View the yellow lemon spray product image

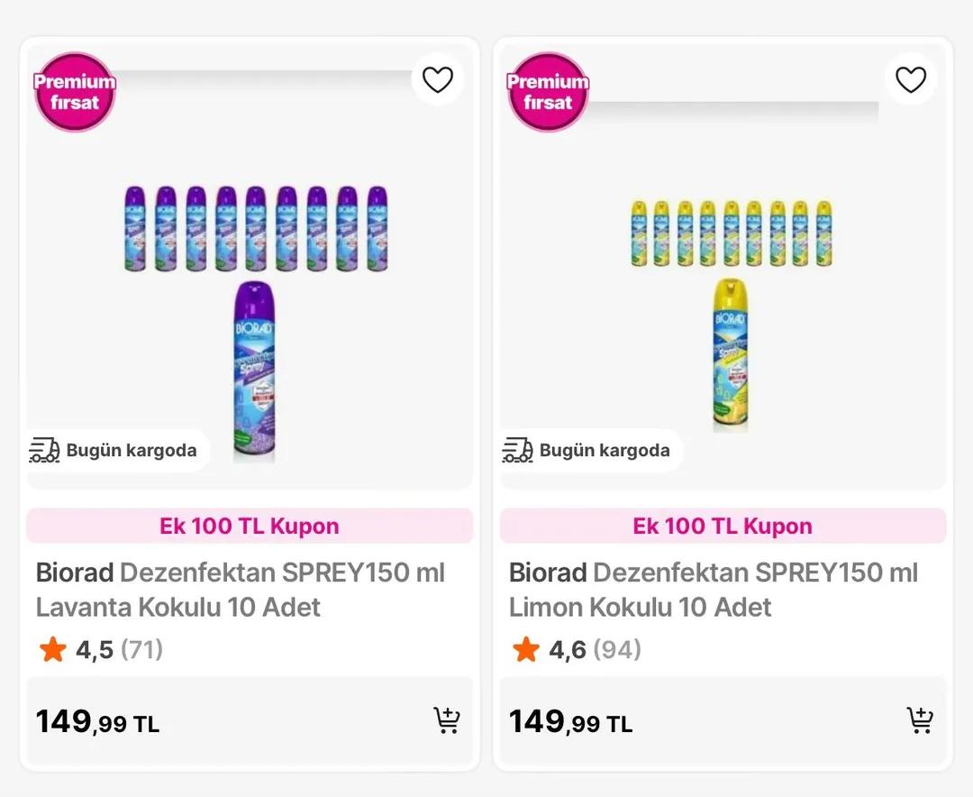730,352
